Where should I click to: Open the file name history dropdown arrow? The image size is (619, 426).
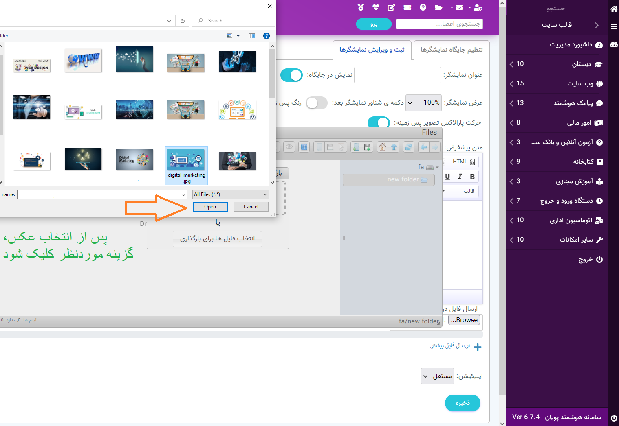(184, 194)
